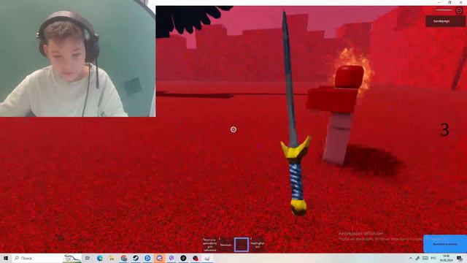
Task: Open the taskbar clock and date
Action: [x=446, y=258]
